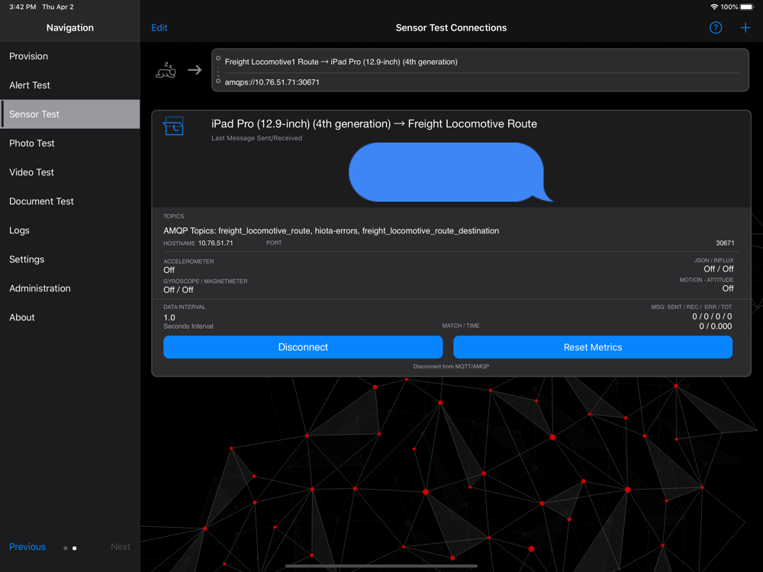The width and height of the screenshot is (763, 572).
Task: Tap Last Message Sent/Received label
Action: click(256, 138)
